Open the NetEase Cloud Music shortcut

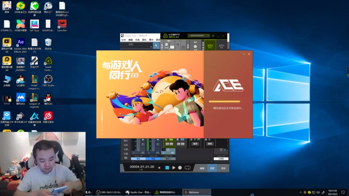coord(48,117)
